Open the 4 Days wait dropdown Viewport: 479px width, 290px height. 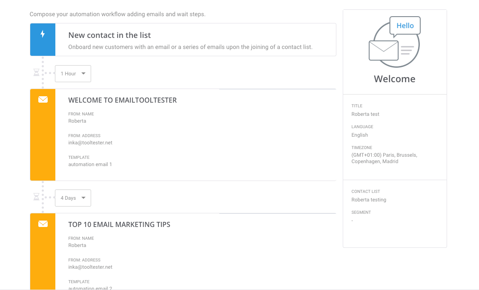click(73, 198)
